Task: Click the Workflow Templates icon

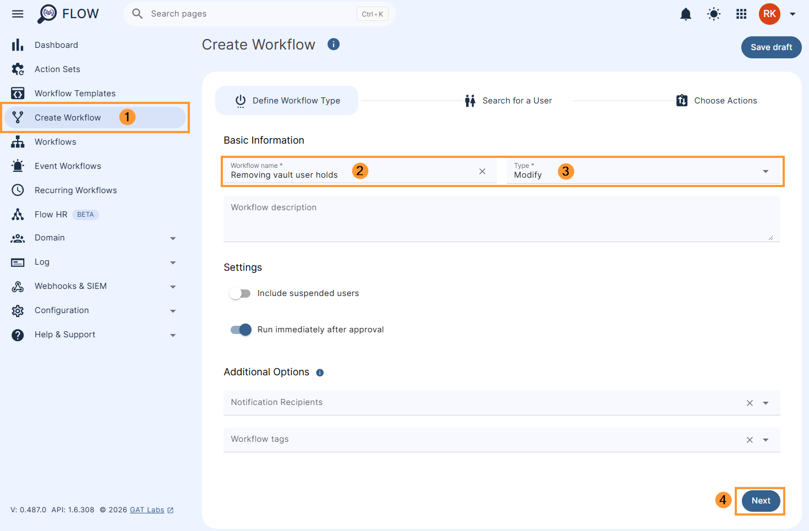Action: [18, 94]
